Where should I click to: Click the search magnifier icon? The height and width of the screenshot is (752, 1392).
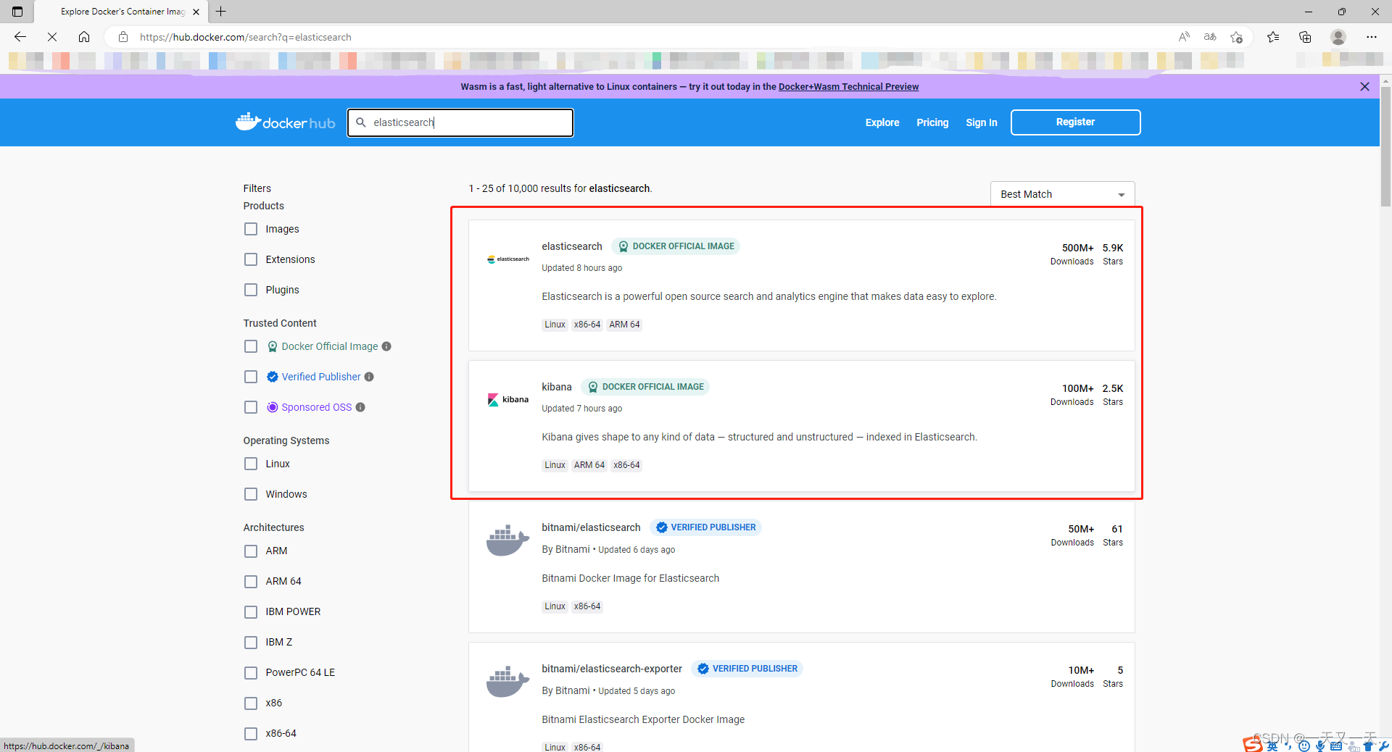361,122
